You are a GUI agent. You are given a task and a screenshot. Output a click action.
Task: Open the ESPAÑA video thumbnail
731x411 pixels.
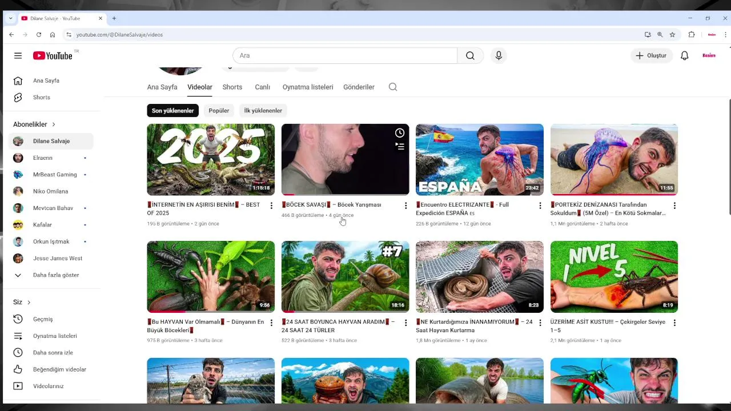(x=480, y=159)
